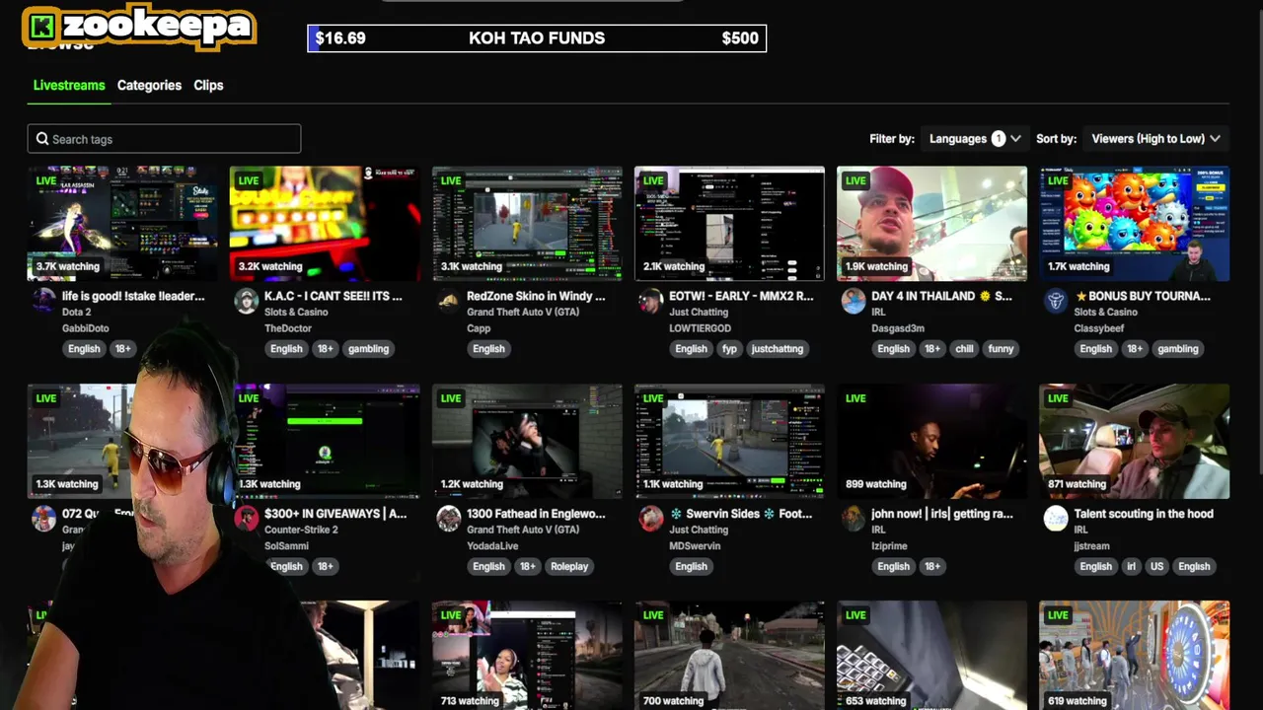This screenshot has width=1263, height=710.
Task: Open 'K.A.C - I CANT SEE!!' stream title
Action: click(334, 296)
